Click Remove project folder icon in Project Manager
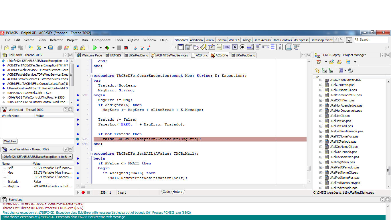The width and height of the screenshot is (391, 220). (339, 62)
